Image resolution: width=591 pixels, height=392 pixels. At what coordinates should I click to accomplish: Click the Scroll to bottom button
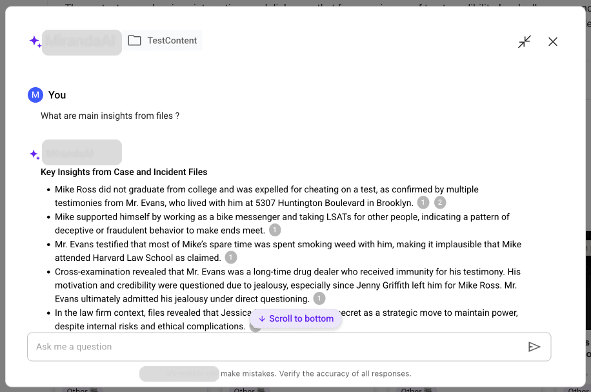[296, 318]
